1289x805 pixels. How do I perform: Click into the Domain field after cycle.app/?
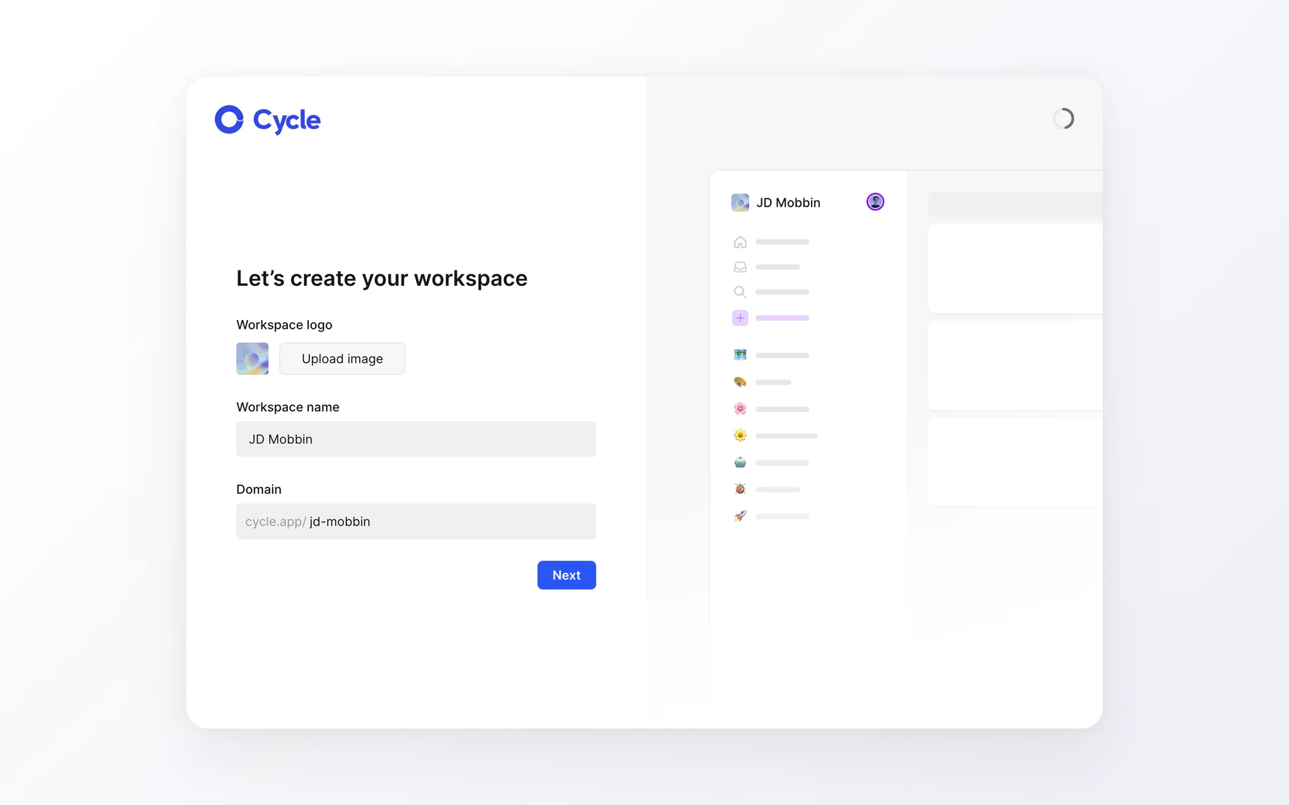point(450,522)
